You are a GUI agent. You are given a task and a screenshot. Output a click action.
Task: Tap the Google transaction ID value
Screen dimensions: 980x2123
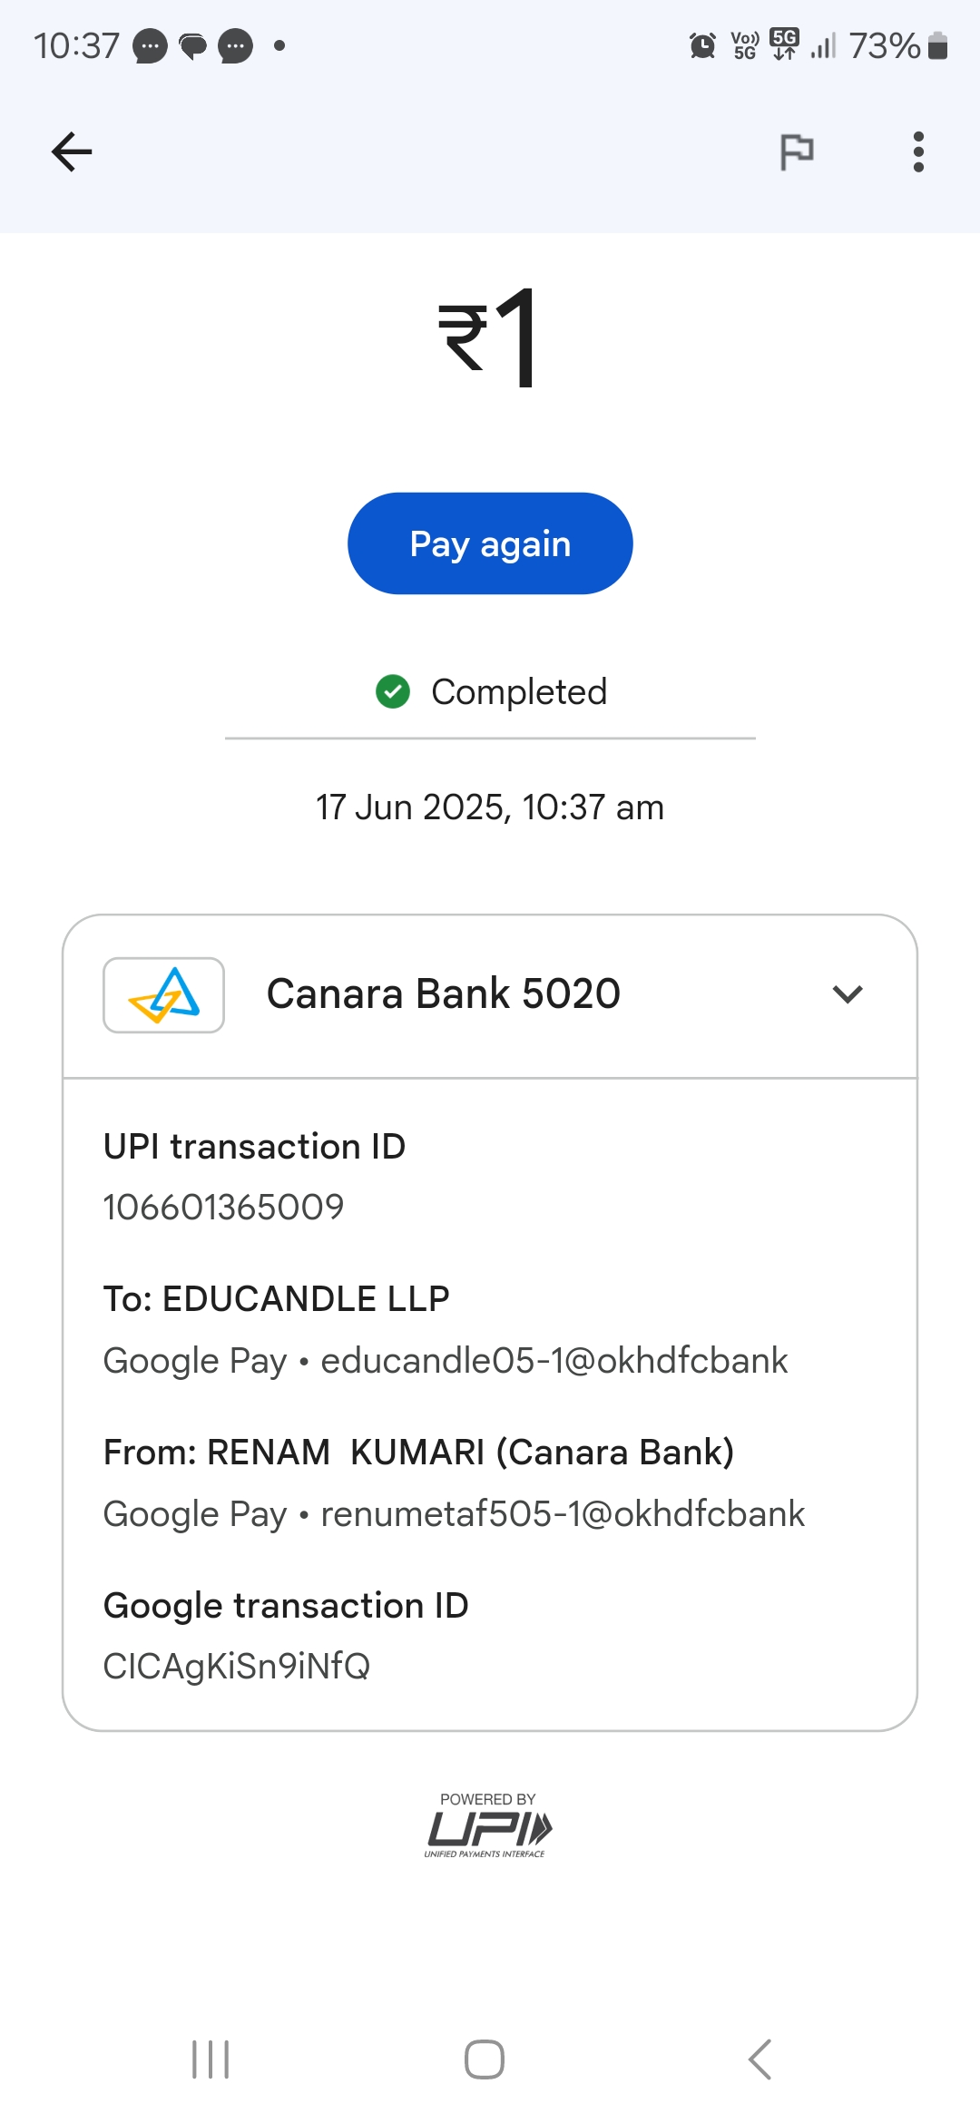pos(237,1666)
